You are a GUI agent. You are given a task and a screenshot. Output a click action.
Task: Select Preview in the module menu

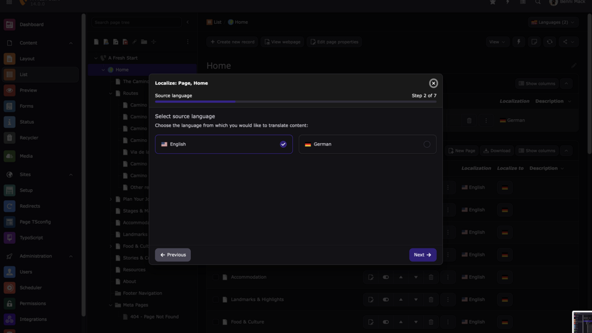coord(28,90)
